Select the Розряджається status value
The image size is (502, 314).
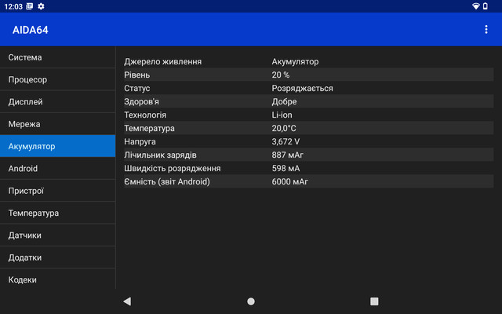pyautogui.click(x=302, y=89)
